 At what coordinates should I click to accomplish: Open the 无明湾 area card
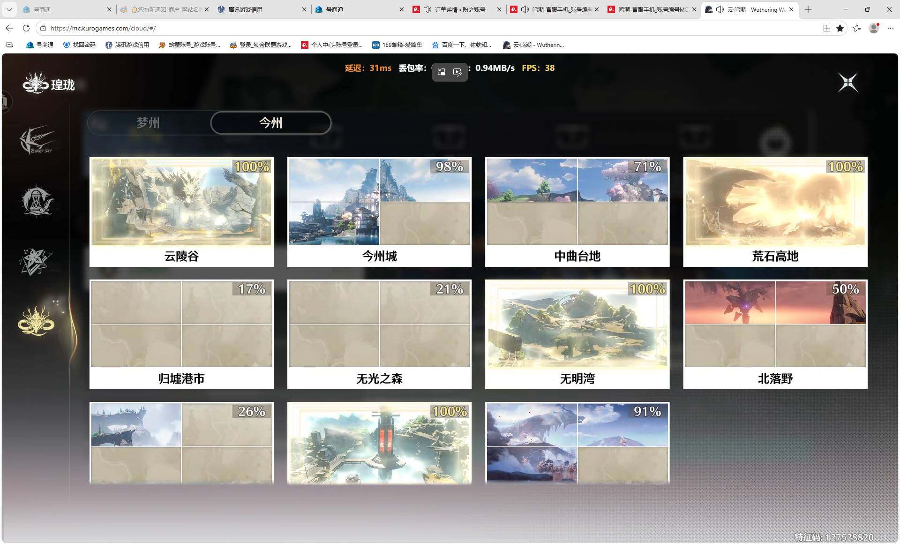pos(577,334)
